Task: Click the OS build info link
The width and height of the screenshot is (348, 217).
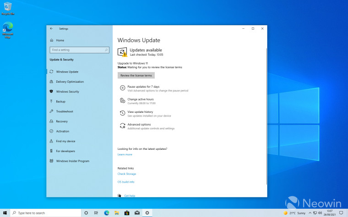Action: (126, 182)
